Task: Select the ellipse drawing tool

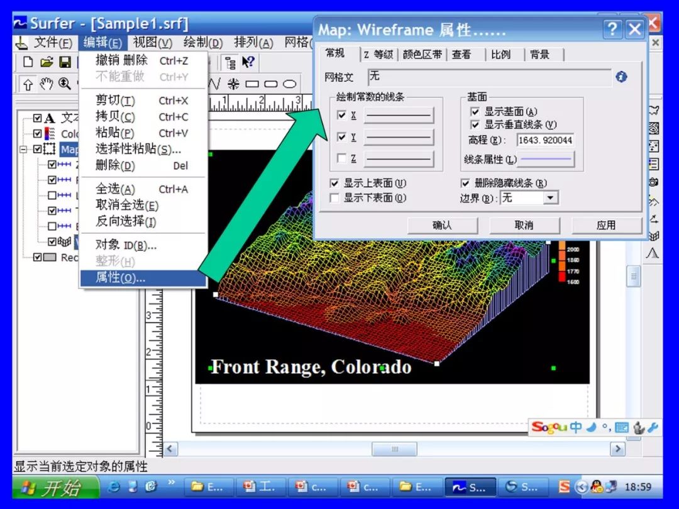Action: point(289,84)
